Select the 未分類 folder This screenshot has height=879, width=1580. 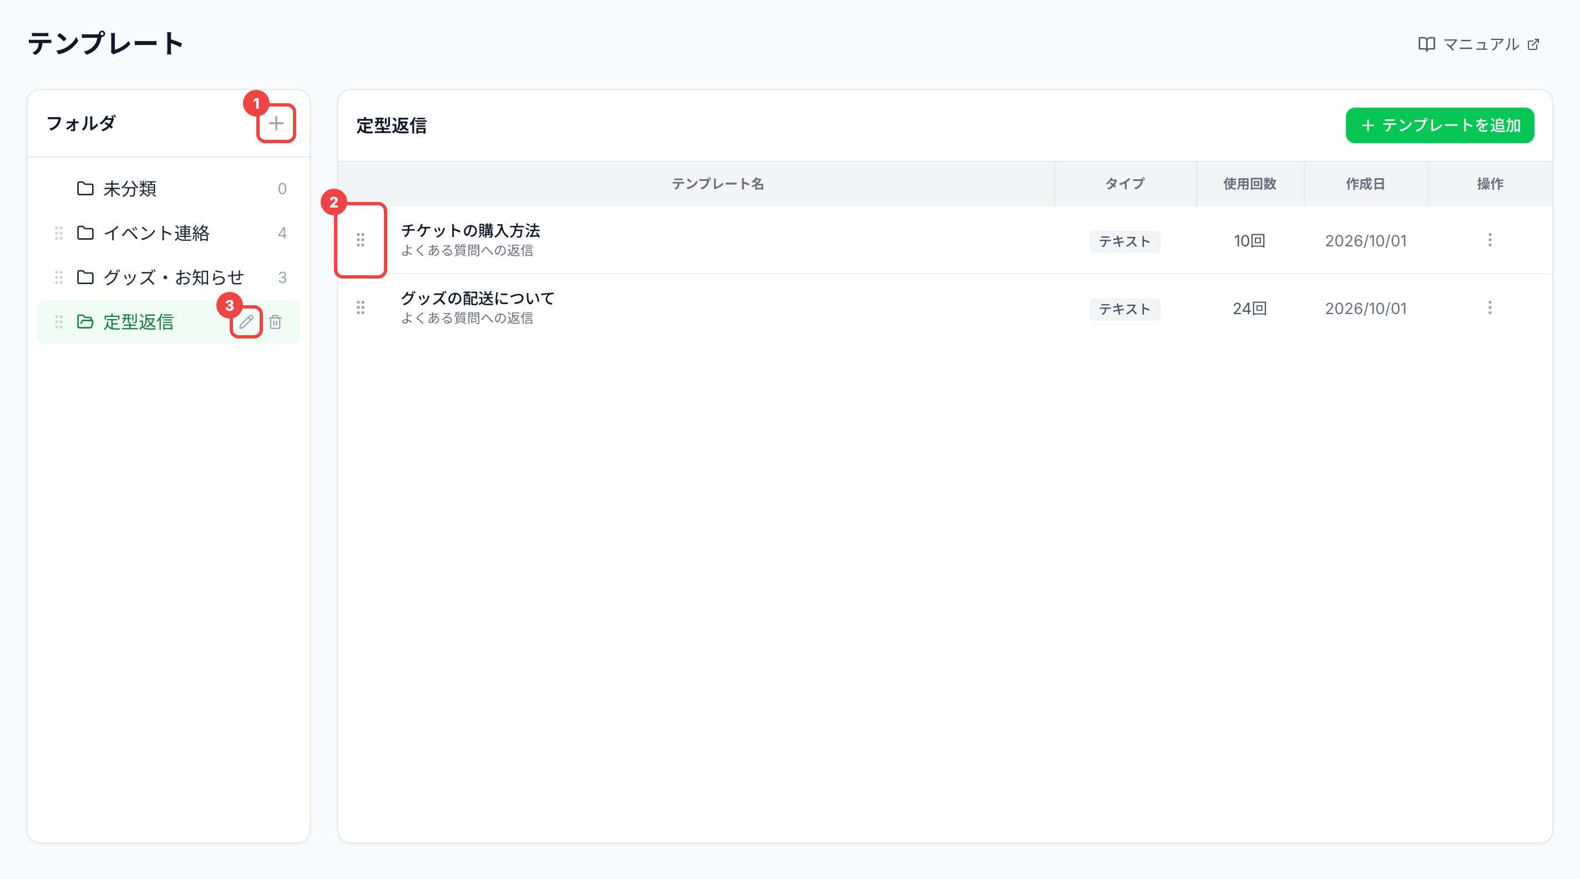[169, 188]
